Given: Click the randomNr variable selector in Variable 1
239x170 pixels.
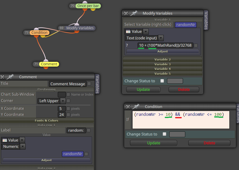Looking at the screenshot, I should click(x=186, y=25).
